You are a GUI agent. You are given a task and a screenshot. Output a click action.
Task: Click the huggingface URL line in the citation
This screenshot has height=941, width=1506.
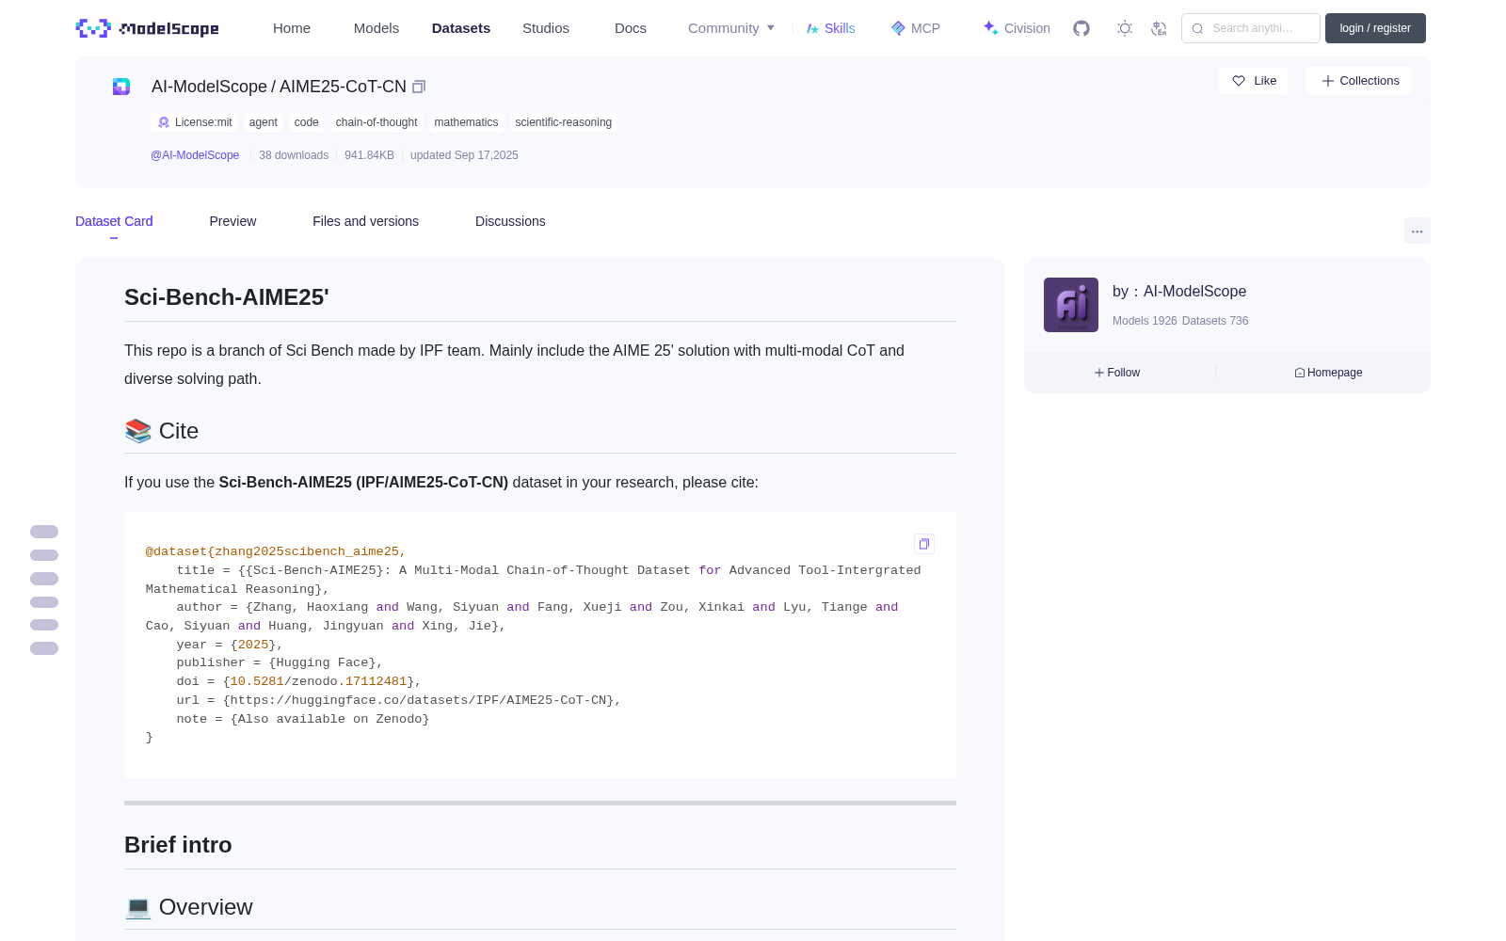click(399, 700)
